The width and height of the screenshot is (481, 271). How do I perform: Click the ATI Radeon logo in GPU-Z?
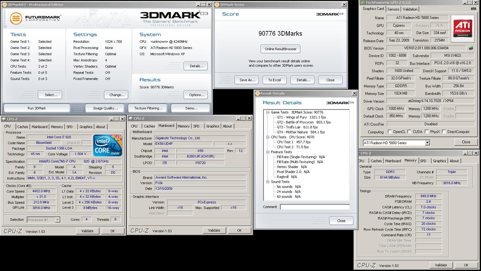(x=462, y=29)
